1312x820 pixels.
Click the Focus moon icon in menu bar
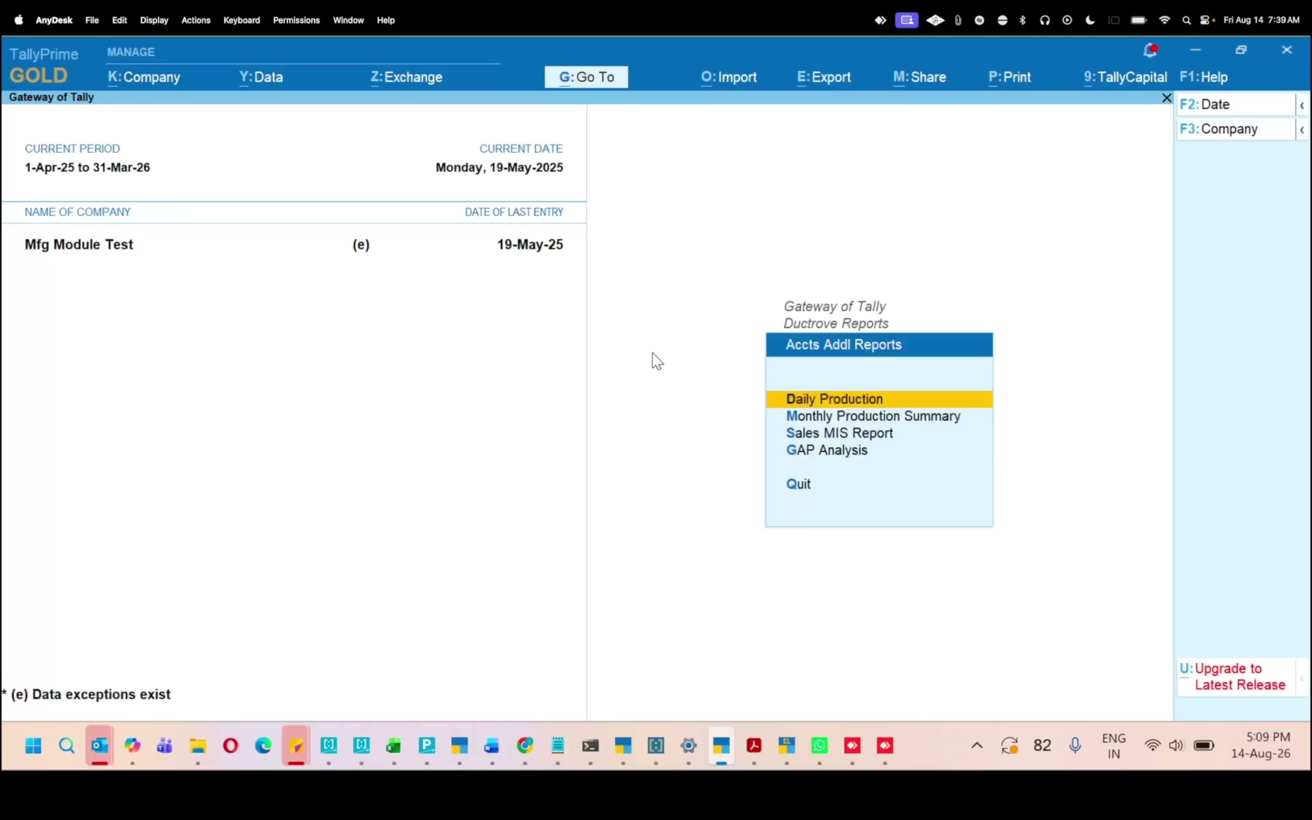[x=1090, y=20]
